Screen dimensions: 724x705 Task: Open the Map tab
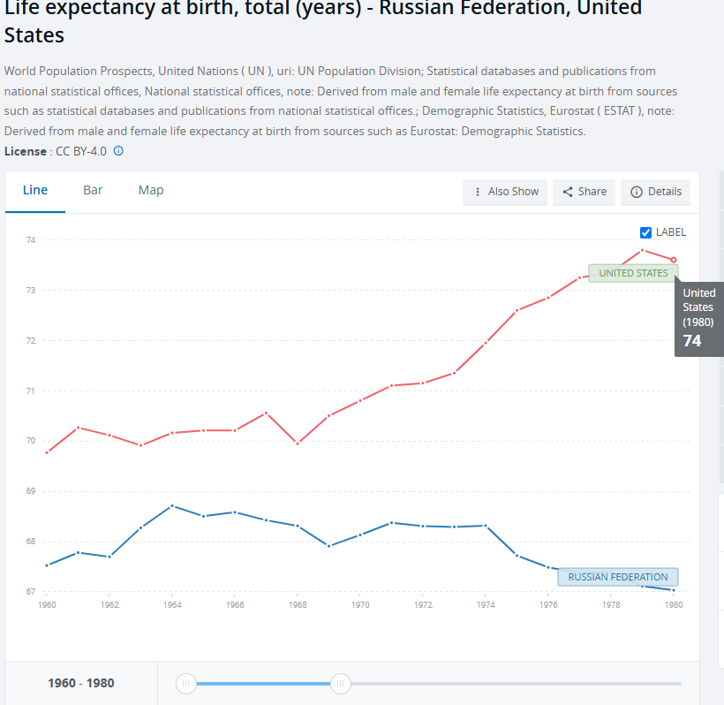pos(151,191)
